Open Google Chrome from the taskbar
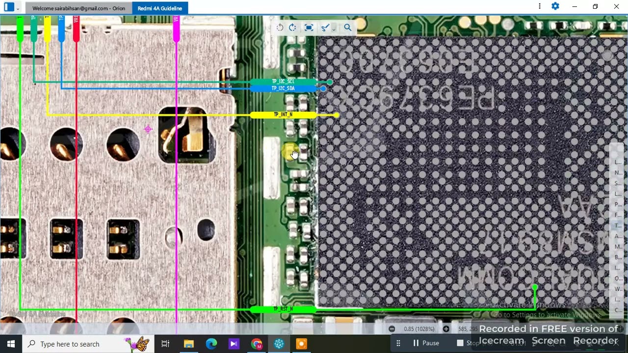The image size is (628, 353). coord(257,344)
